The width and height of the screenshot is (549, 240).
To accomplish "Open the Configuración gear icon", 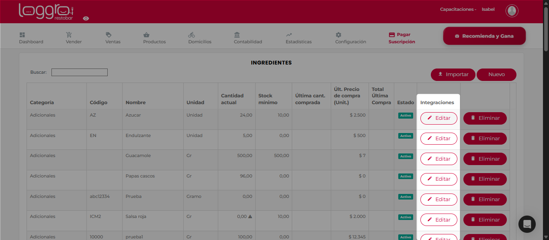I will click(x=338, y=35).
